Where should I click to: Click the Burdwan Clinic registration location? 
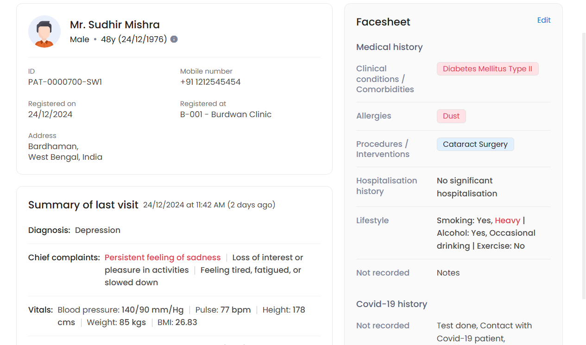226,114
